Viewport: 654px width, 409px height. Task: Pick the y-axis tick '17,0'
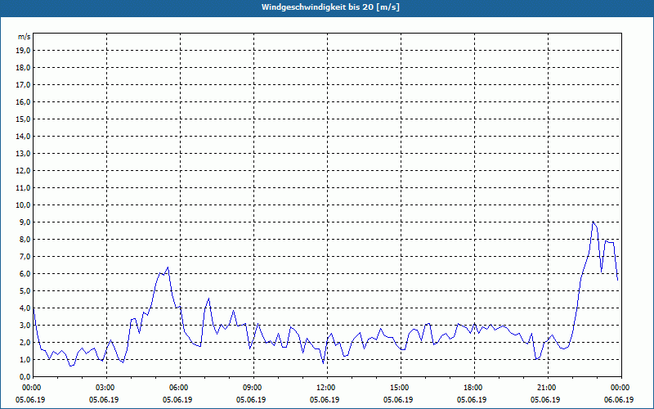pos(23,85)
